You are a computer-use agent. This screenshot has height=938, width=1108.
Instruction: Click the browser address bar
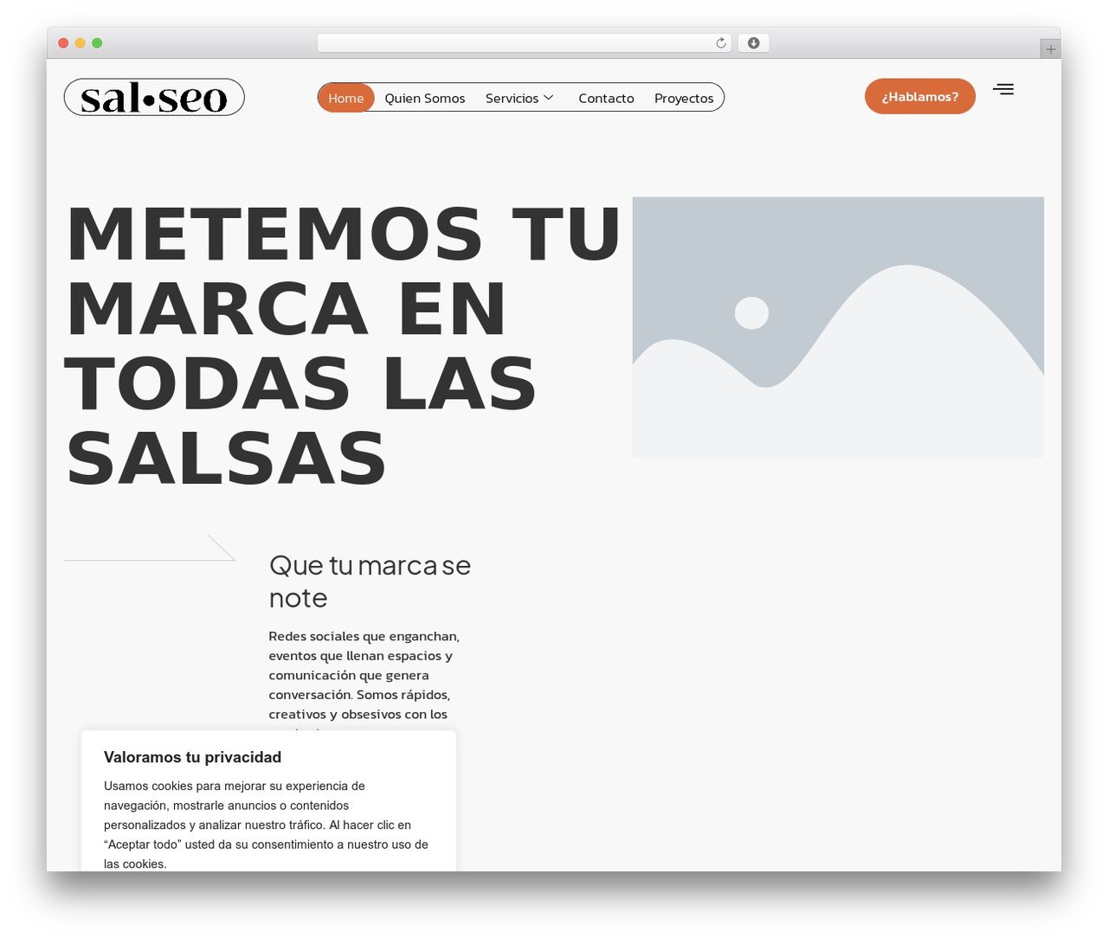click(x=524, y=43)
